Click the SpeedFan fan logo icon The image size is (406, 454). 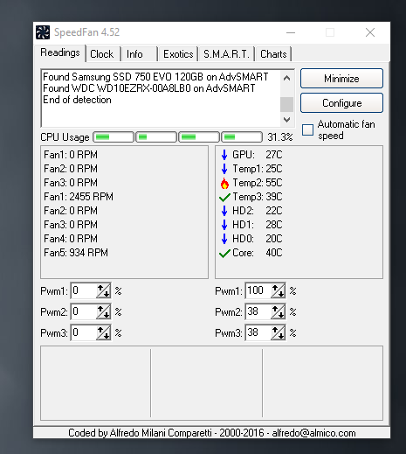43,32
